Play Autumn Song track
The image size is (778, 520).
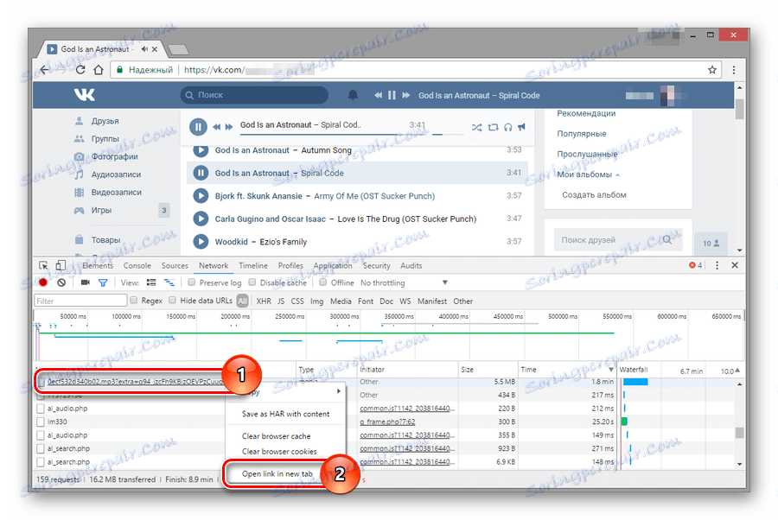pyautogui.click(x=201, y=149)
